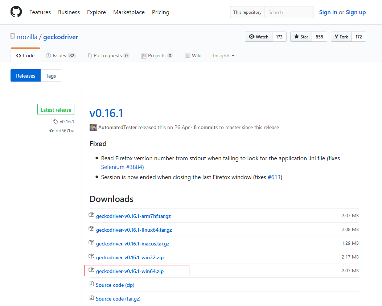Screen dimensions: 382x306
Task: Click AutomatedTester's avatar thumbnail
Action: coord(93,128)
